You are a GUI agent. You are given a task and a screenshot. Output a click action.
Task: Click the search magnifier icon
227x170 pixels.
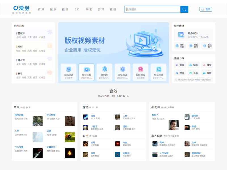click(184, 9)
